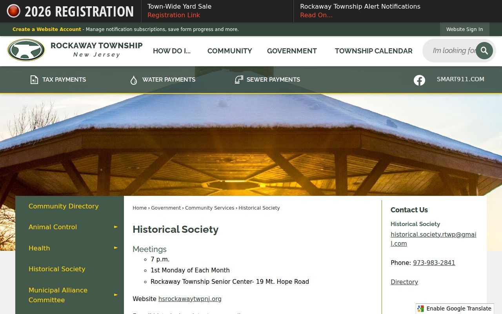Click the Water Payments text link

click(169, 80)
